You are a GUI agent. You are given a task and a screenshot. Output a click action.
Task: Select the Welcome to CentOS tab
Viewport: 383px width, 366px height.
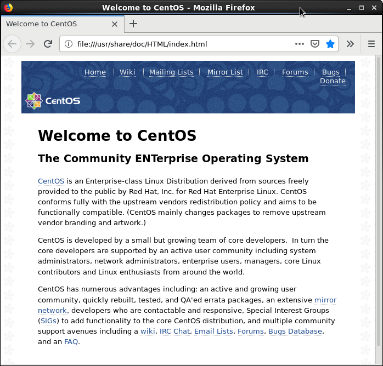[49, 24]
